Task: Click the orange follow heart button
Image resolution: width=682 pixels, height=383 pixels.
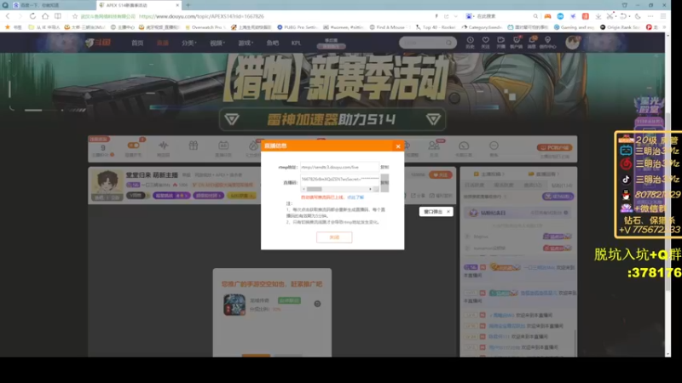Action: pos(440,174)
